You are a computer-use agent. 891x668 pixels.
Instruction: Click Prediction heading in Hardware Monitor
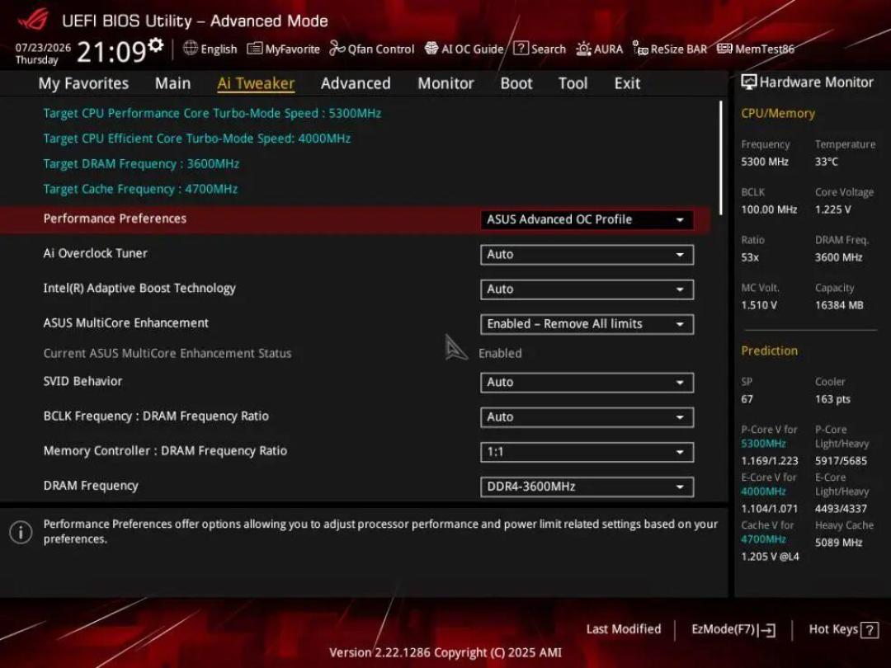click(x=770, y=350)
